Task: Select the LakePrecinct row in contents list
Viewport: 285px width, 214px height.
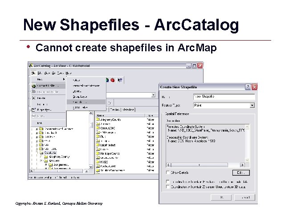Action: click(127, 145)
